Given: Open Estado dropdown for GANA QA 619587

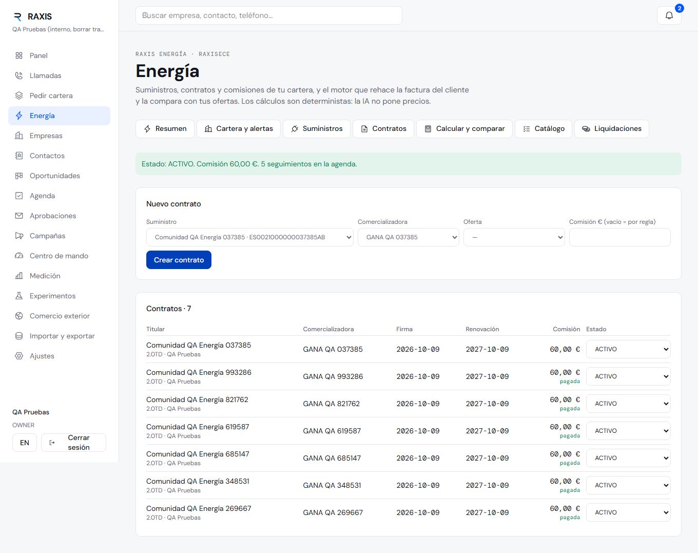Looking at the screenshot, I should pos(628,431).
